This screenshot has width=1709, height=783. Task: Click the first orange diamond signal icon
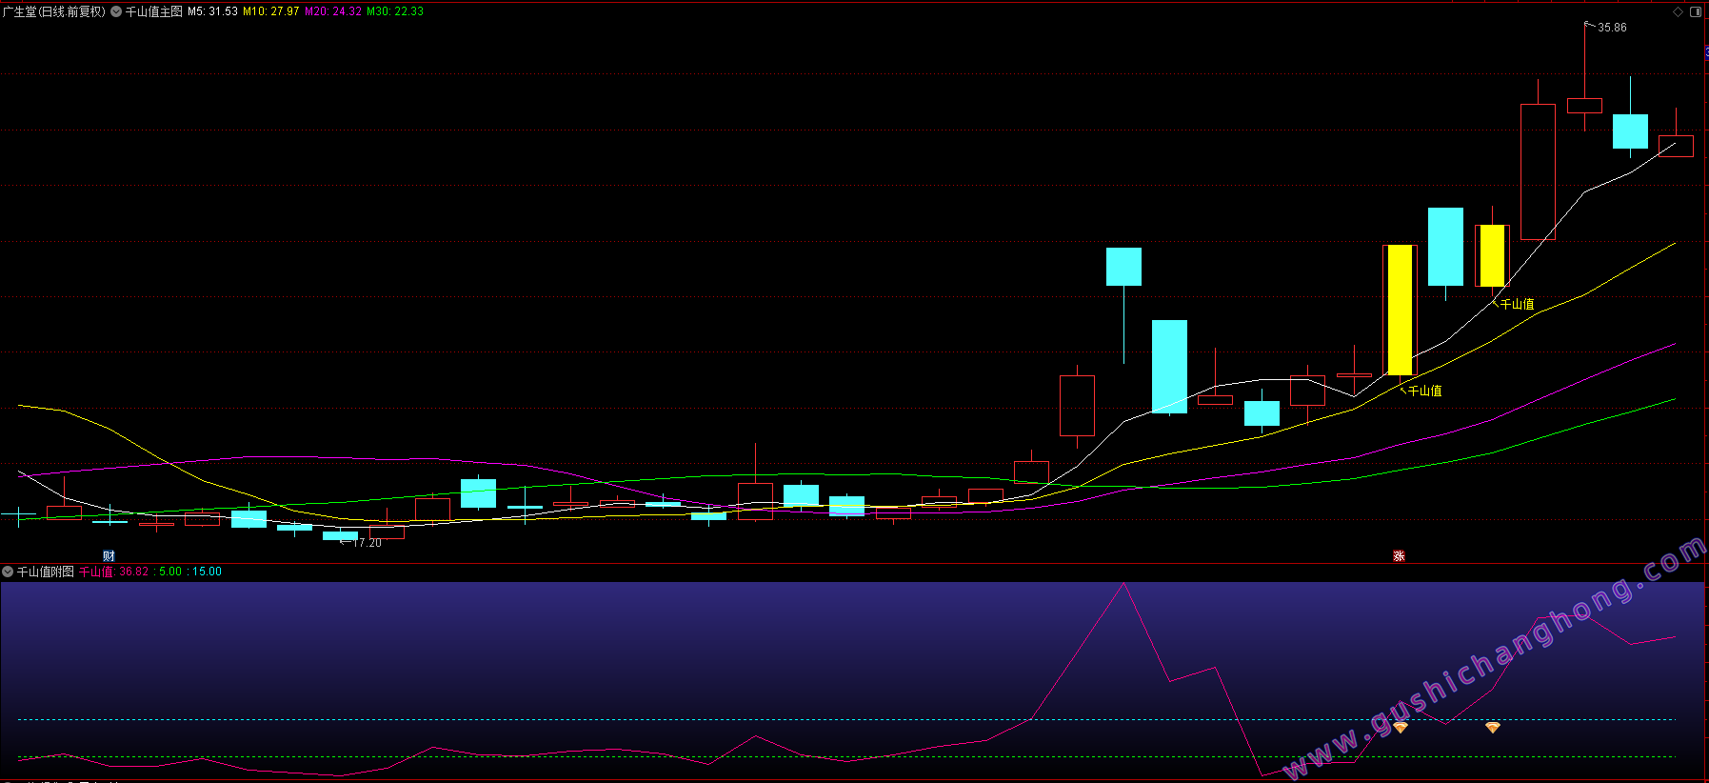point(1400,728)
